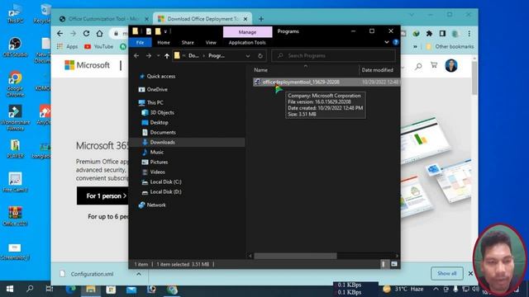
Task: Expand the ribbon with the chevron
Action: coord(387,42)
